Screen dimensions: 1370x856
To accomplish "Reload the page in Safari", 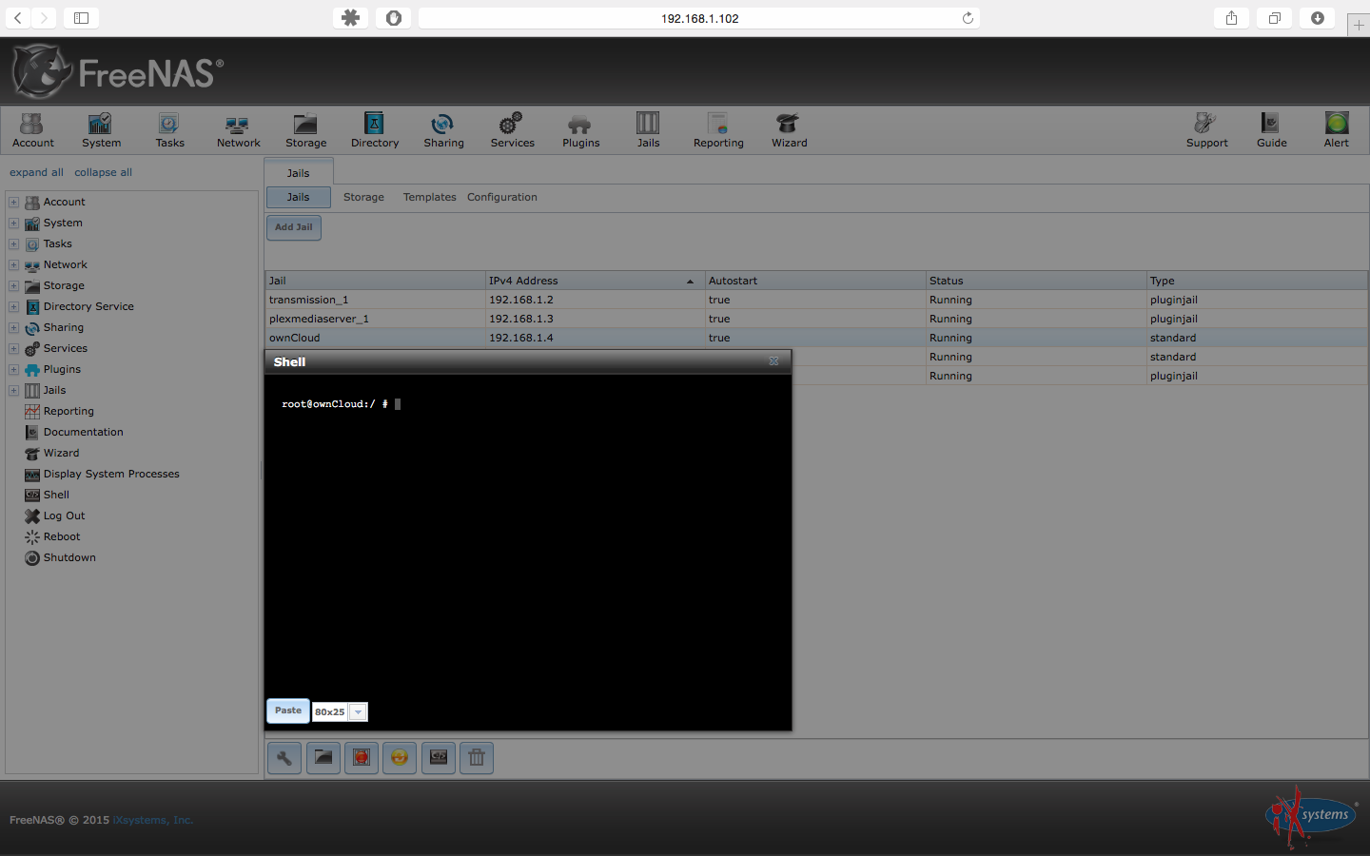I will (968, 18).
